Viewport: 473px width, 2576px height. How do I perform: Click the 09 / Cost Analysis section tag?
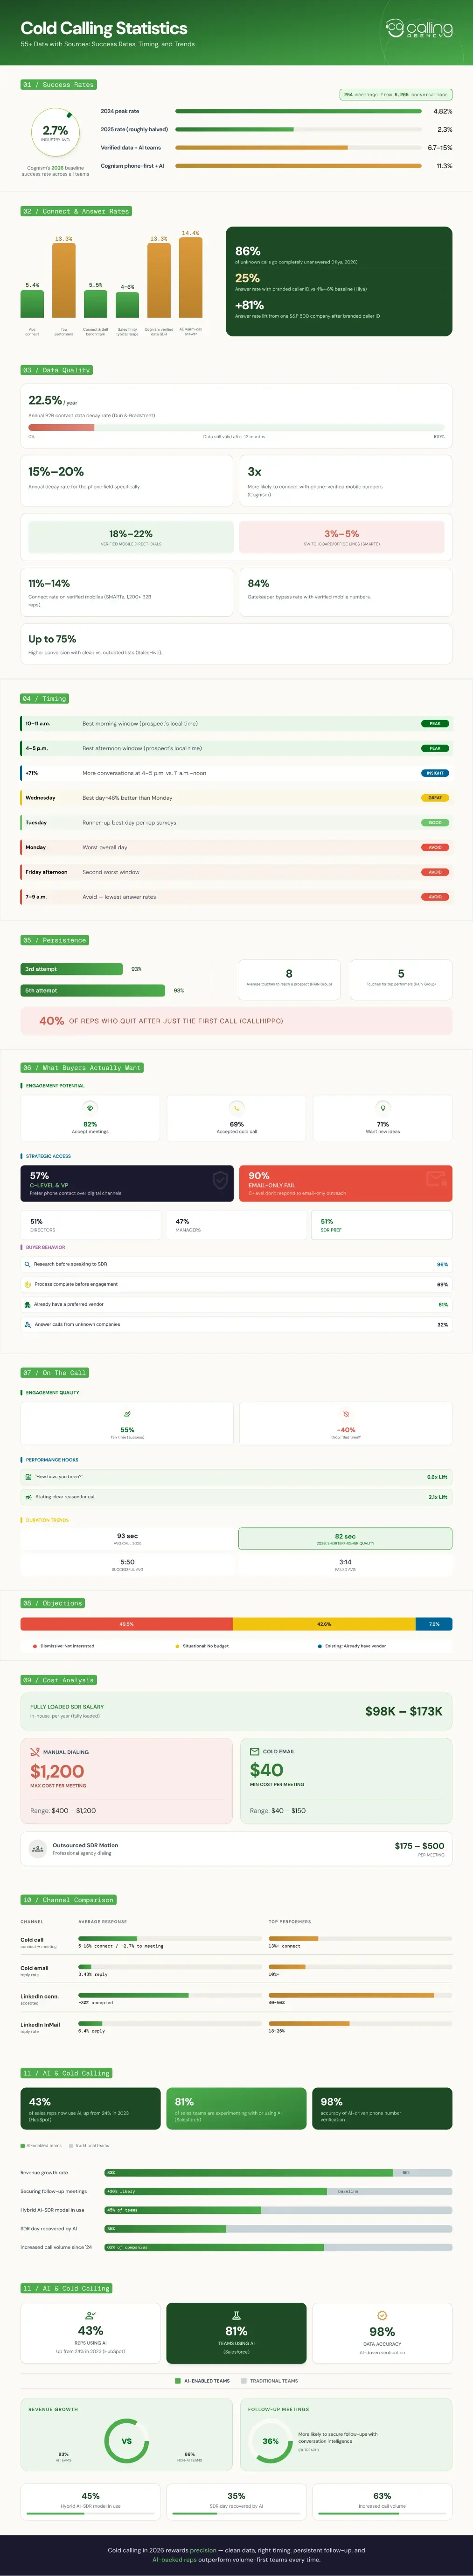pos(60,1679)
